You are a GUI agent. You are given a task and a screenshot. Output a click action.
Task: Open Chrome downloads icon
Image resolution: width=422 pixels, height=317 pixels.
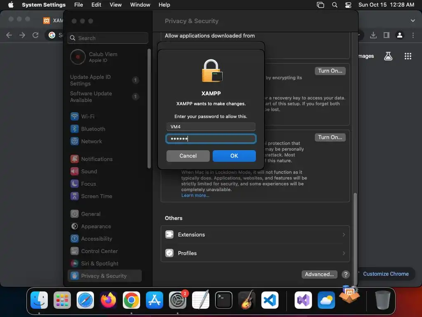click(x=373, y=35)
